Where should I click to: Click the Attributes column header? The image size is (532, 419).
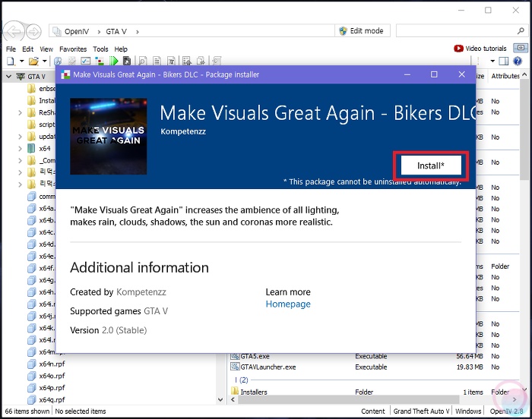[505, 76]
